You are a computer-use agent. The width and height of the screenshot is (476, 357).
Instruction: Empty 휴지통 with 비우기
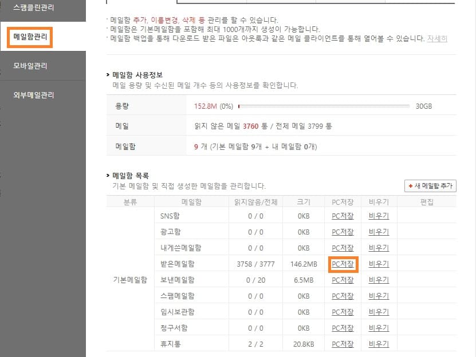point(379,344)
